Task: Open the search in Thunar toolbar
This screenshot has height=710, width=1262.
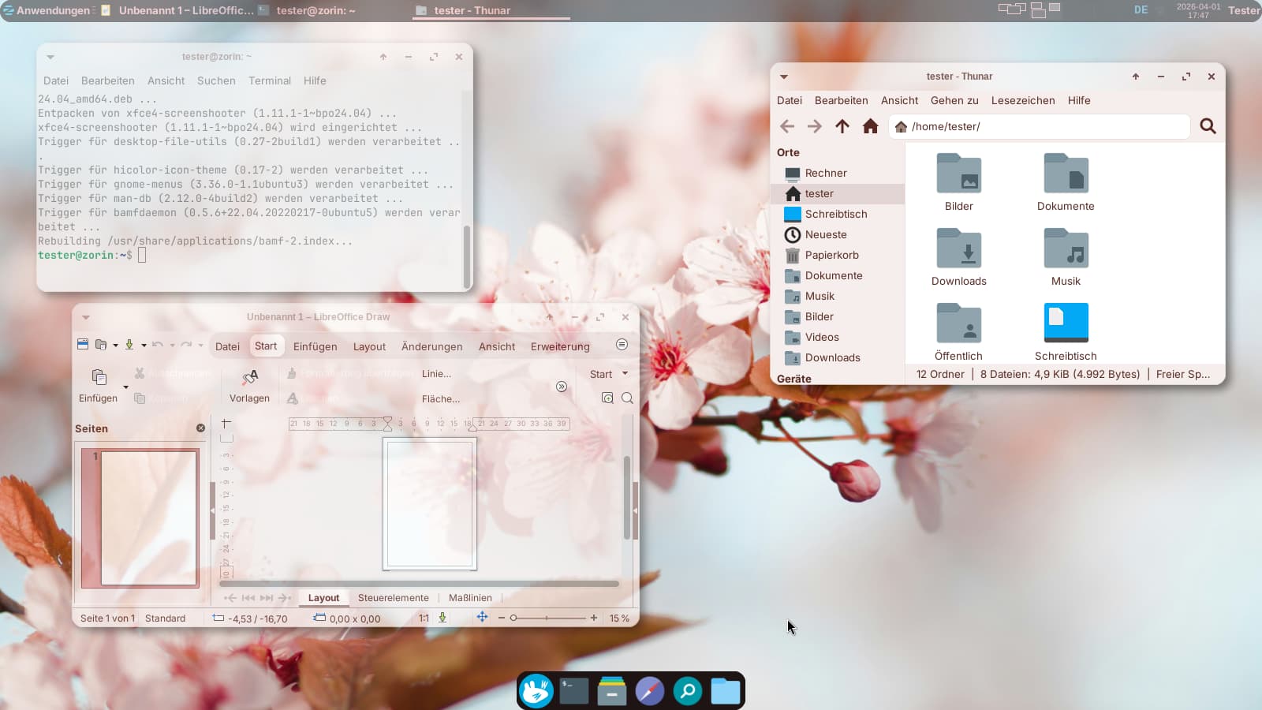Action: 1207,126
